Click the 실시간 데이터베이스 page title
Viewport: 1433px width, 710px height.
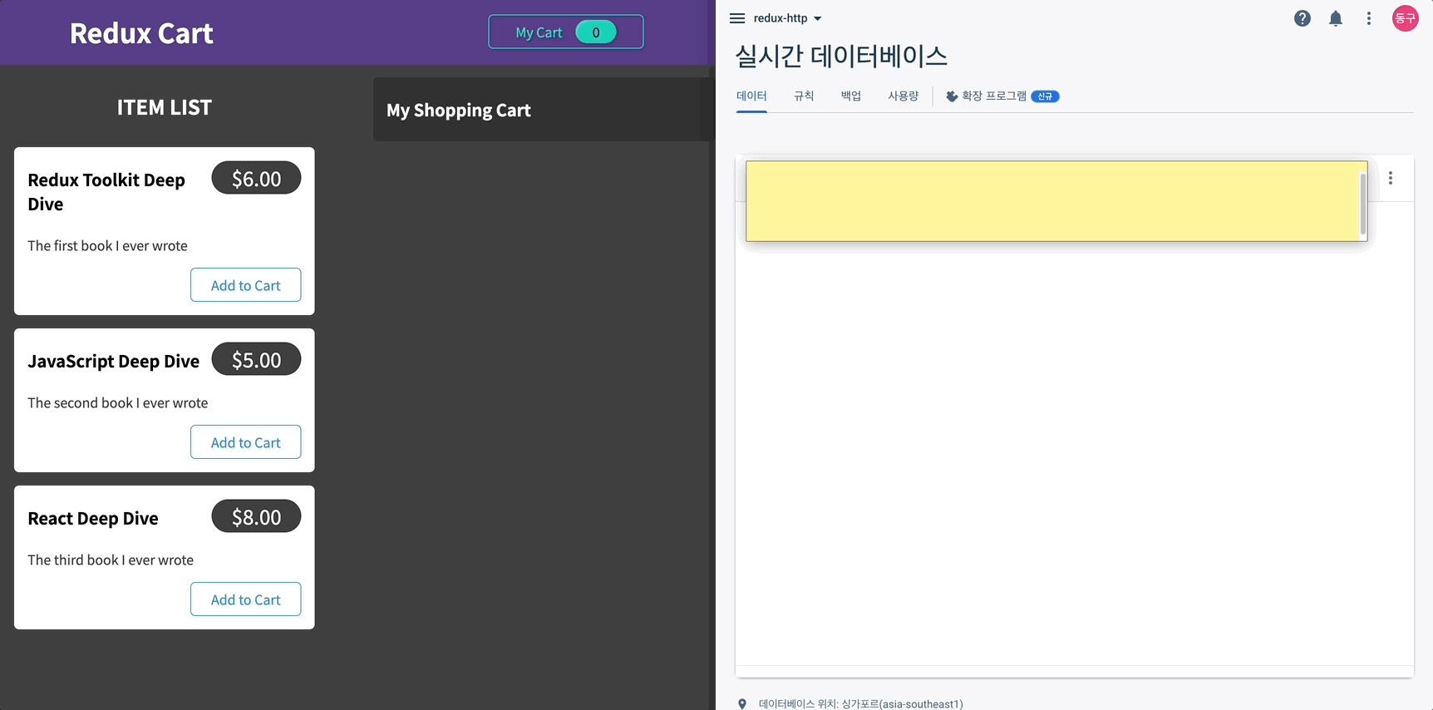(x=841, y=56)
